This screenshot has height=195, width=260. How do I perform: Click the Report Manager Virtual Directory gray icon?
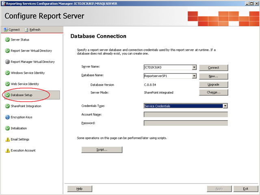(x=7, y=62)
